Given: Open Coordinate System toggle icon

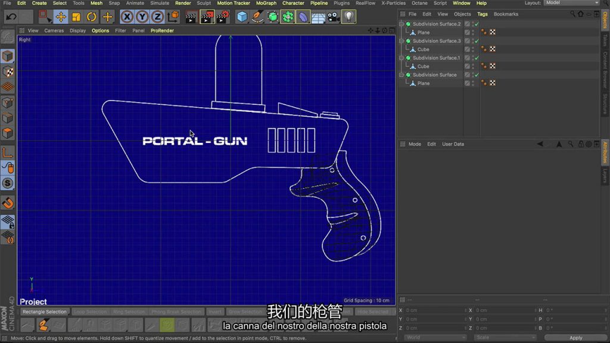Looking at the screenshot, I should coord(173,17).
